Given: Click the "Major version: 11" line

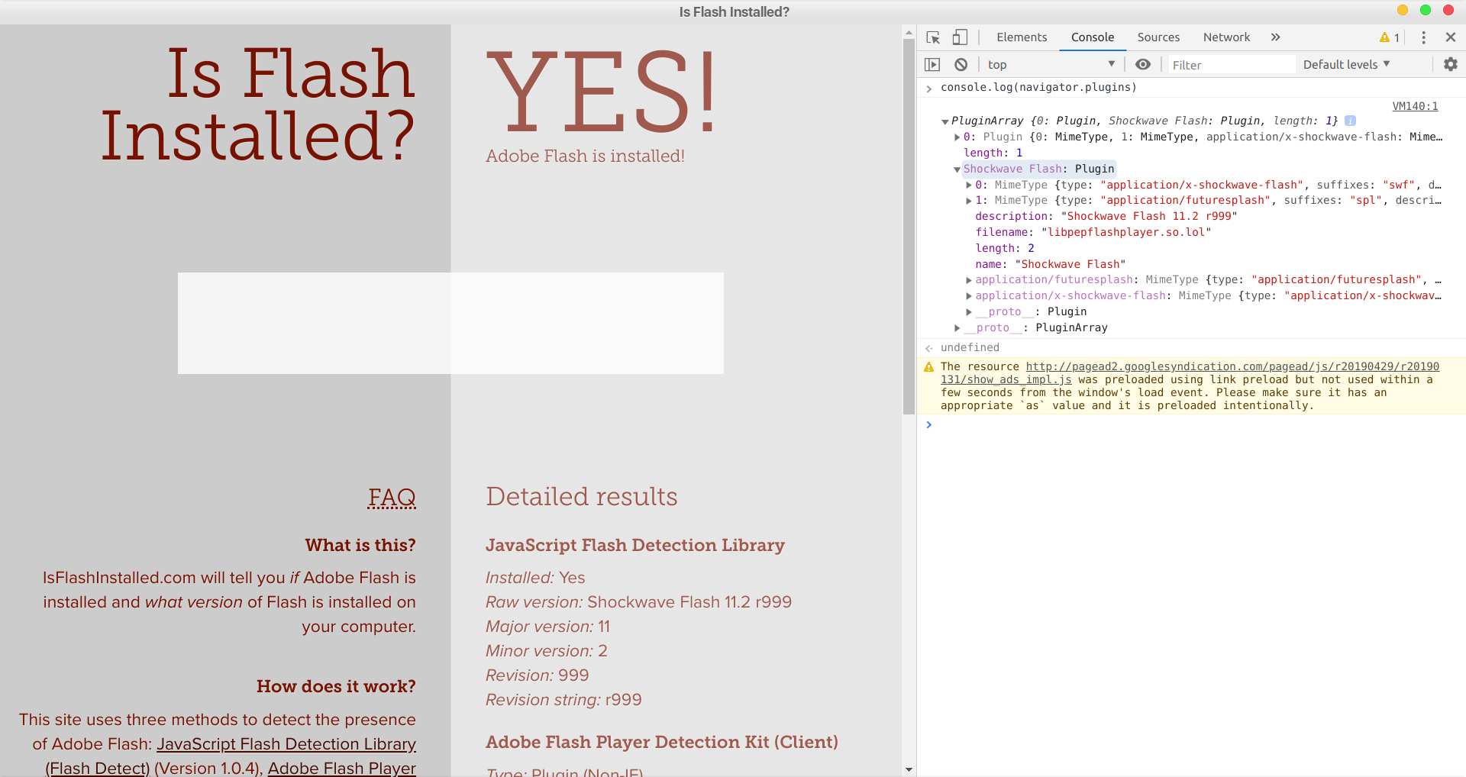Looking at the screenshot, I should 547,627.
